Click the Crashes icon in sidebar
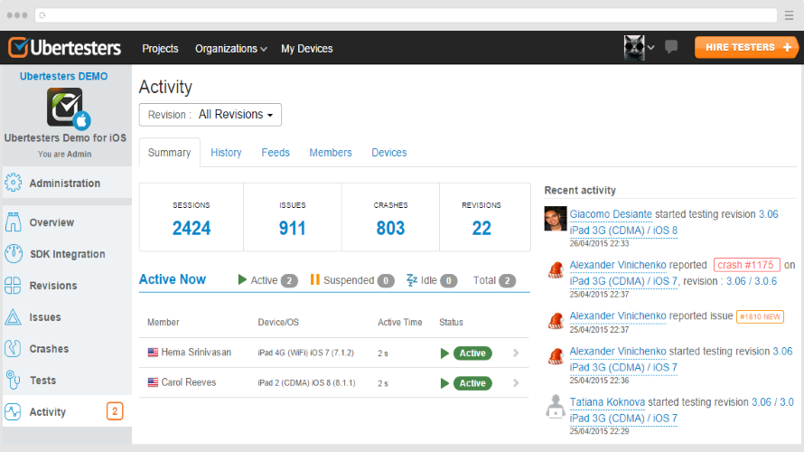The image size is (804, 452). pyautogui.click(x=13, y=348)
